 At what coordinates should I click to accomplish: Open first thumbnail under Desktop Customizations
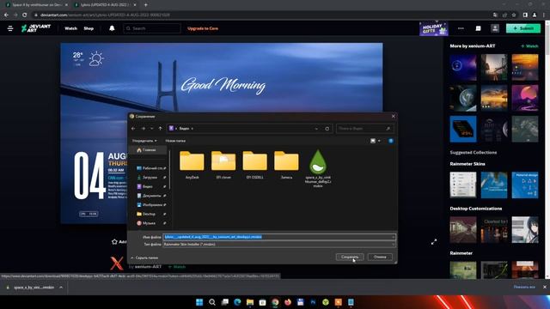463,230
